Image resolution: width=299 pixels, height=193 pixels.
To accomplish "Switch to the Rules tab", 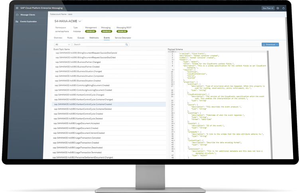I will (70, 38).
